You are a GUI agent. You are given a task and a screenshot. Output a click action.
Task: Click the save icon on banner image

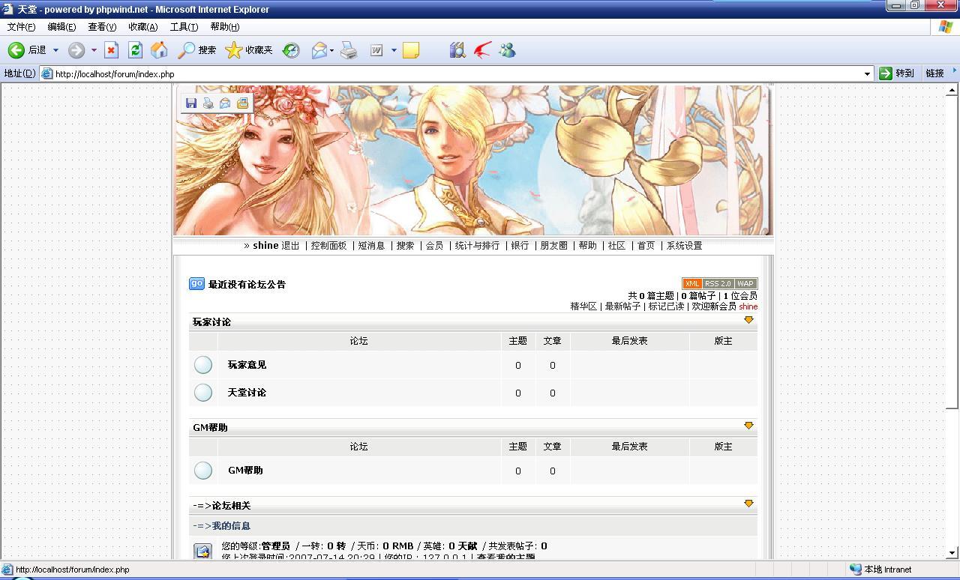click(x=191, y=103)
